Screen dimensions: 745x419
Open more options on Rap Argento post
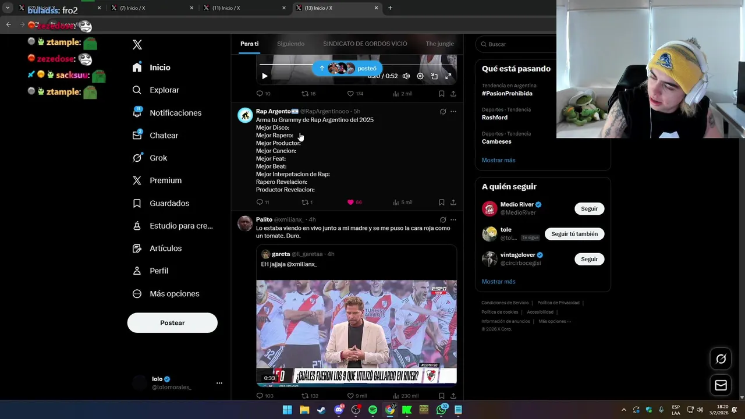[453, 112]
